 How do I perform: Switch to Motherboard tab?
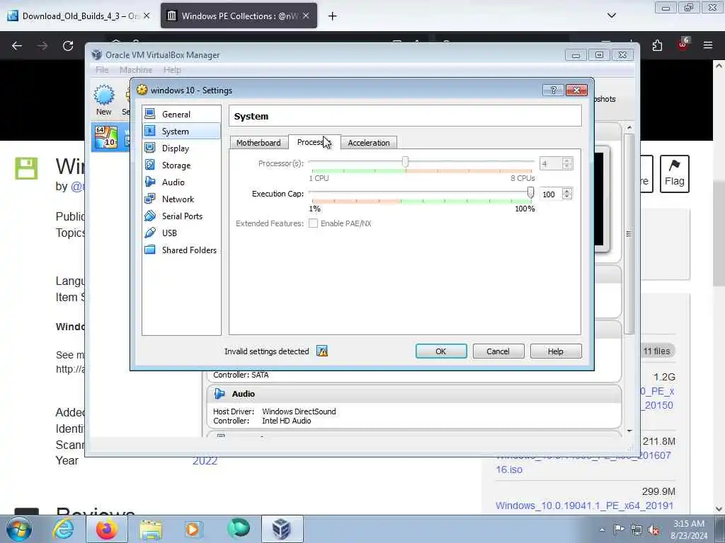coord(258,143)
